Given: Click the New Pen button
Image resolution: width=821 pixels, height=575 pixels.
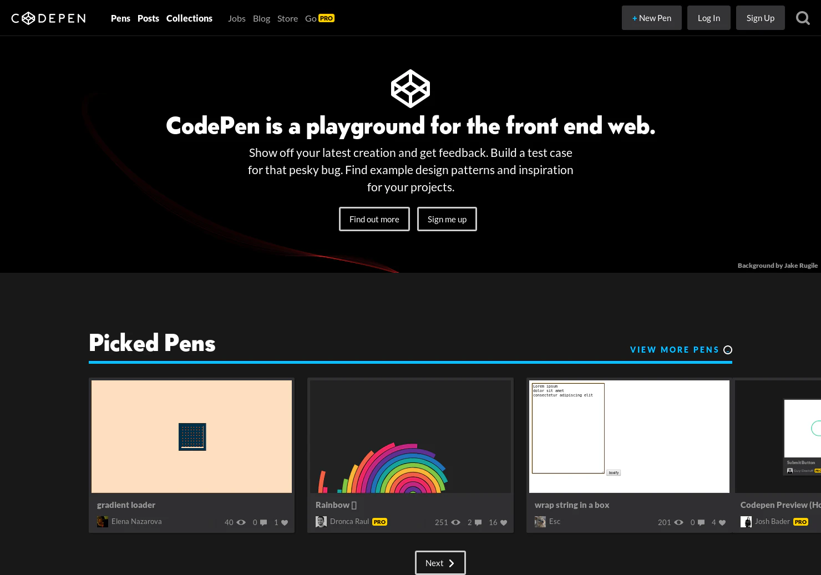Looking at the screenshot, I should click(651, 18).
